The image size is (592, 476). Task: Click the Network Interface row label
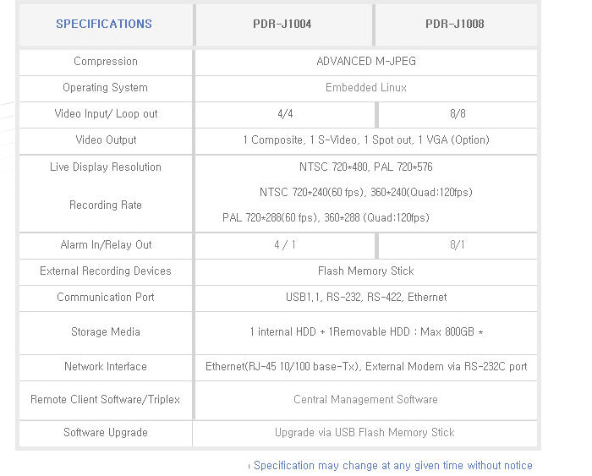click(x=106, y=367)
